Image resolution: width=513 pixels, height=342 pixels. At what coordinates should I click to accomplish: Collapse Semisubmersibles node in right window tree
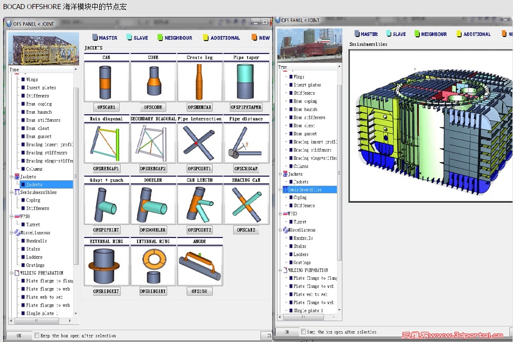click(x=280, y=189)
